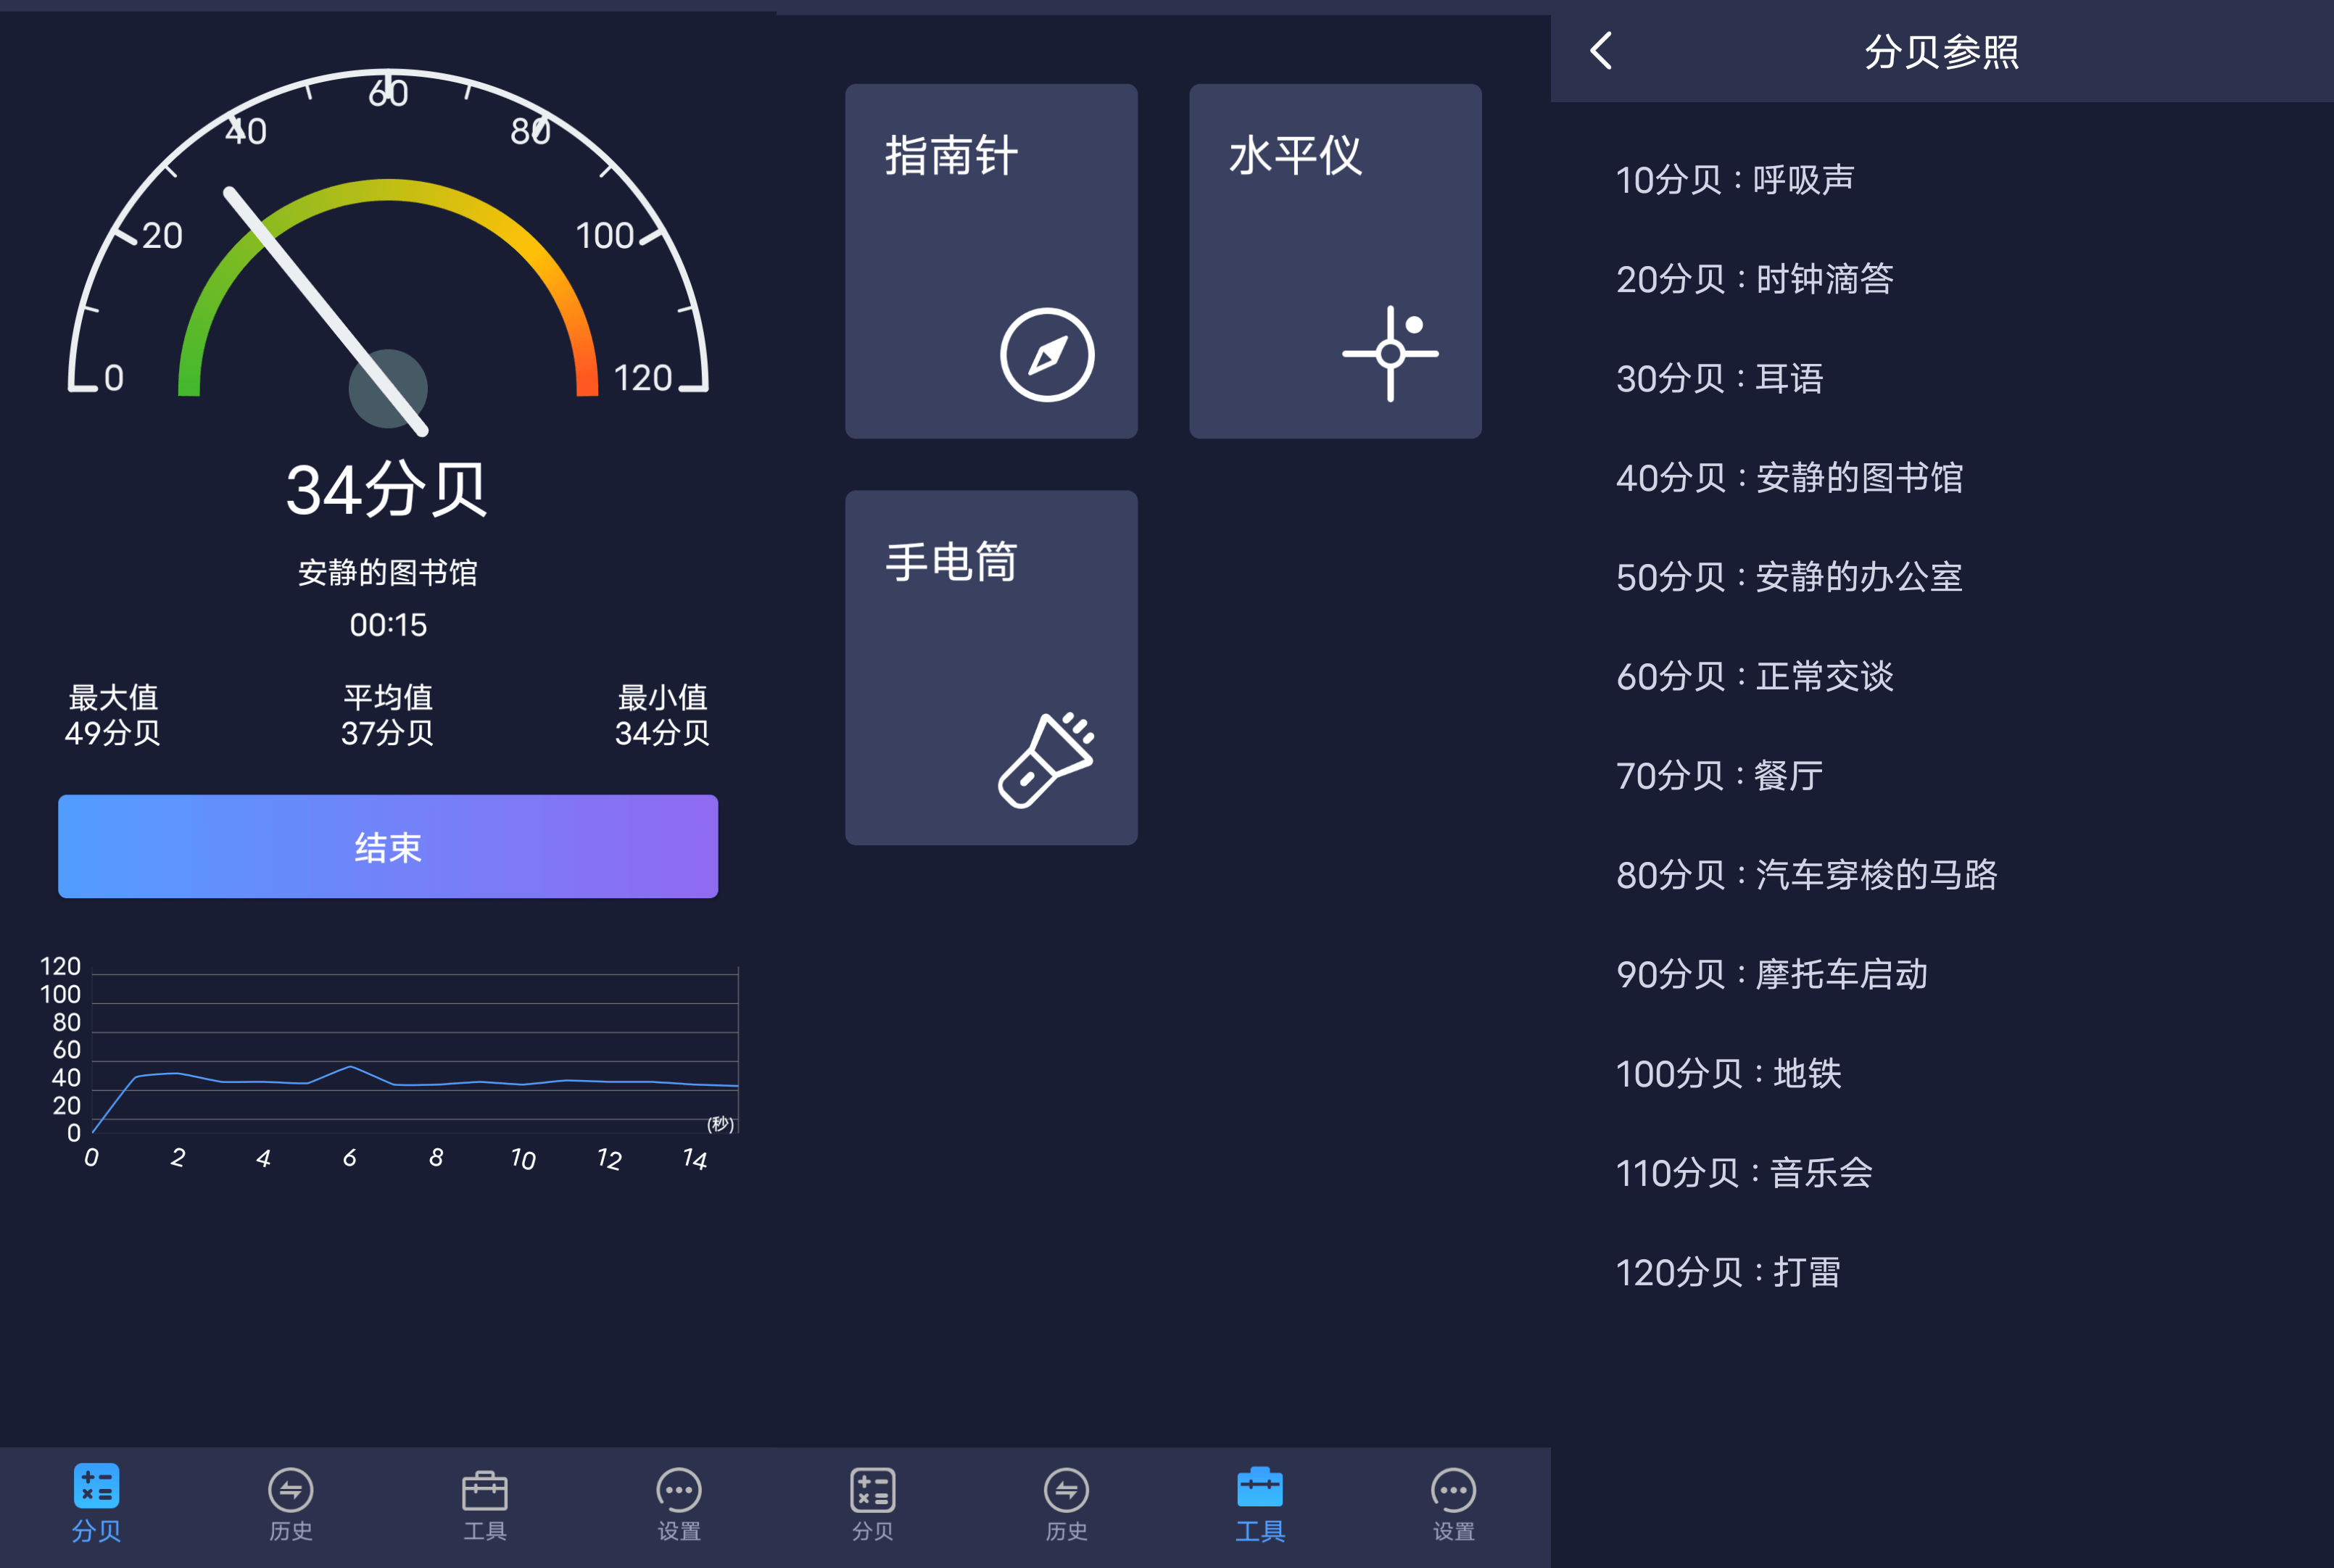The height and width of the screenshot is (1568, 2334).
Task: Open the 分贝 tab icon in left screen
Action: 96,1486
